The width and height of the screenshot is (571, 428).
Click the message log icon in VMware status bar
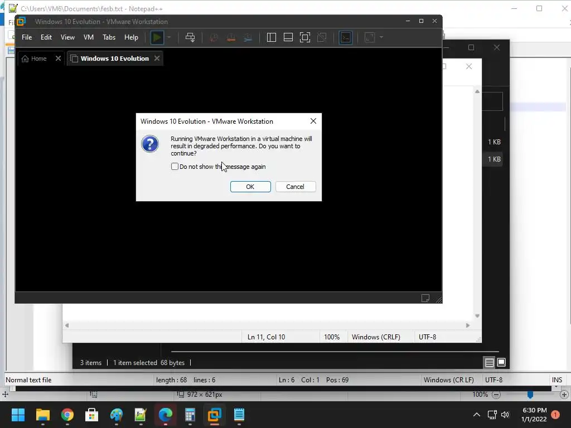point(425,298)
